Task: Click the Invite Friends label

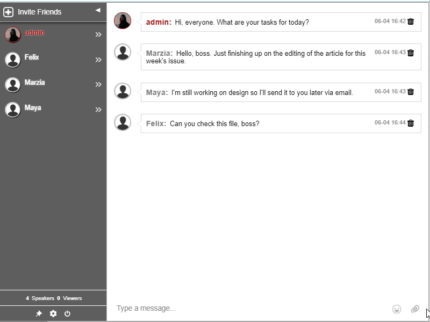Action: (x=39, y=12)
